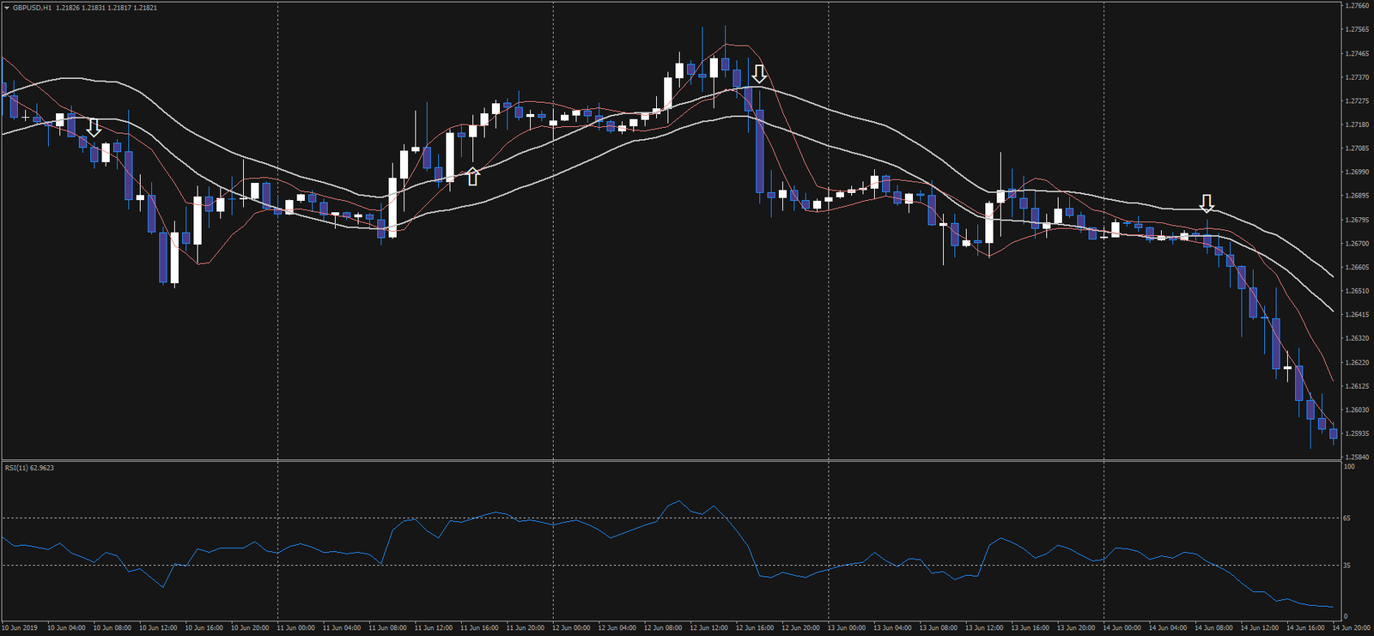Click the down arrow signal on 14 Jun
The height and width of the screenshot is (636, 1374).
pyautogui.click(x=1207, y=203)
